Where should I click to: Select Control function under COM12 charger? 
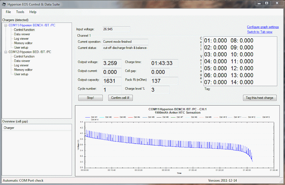tap(24, 57)
